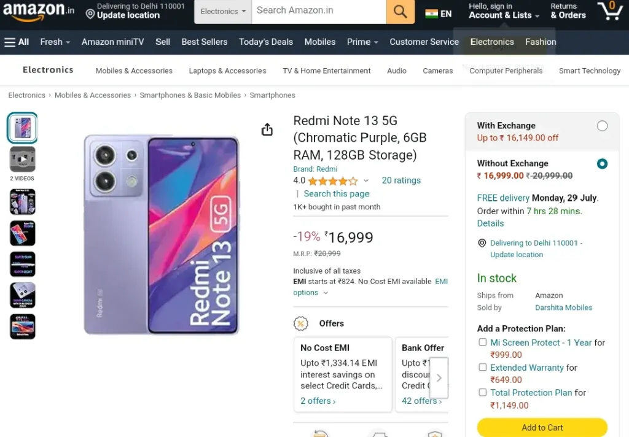This screenshot has height=437, width=629.
Task: Enable the Total Protection Plan checkbox
Action: (x=483, y=392)
